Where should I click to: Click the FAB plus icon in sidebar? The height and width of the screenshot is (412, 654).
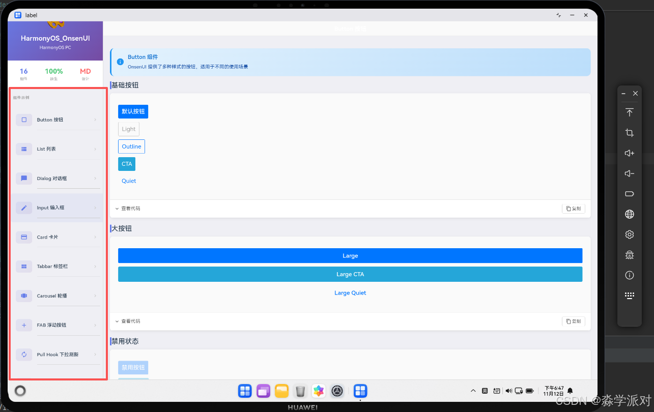click(24, 325)
